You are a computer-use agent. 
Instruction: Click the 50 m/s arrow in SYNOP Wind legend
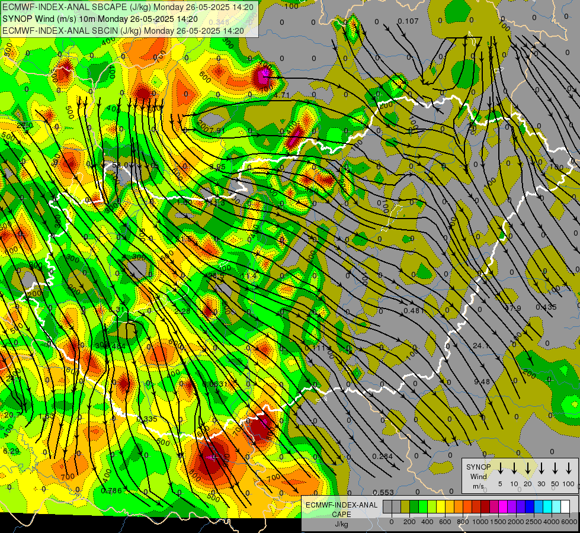(x=555, y=468)
